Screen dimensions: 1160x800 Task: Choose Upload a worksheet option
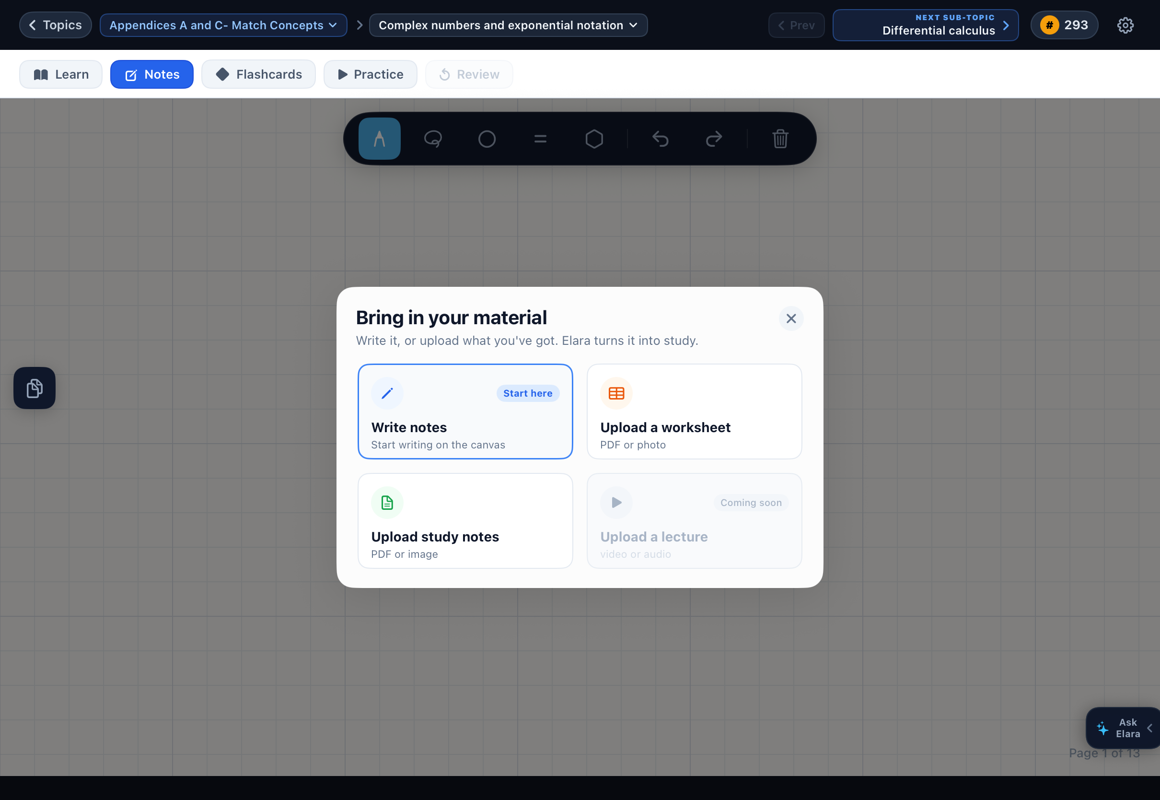tap(694, 412)
